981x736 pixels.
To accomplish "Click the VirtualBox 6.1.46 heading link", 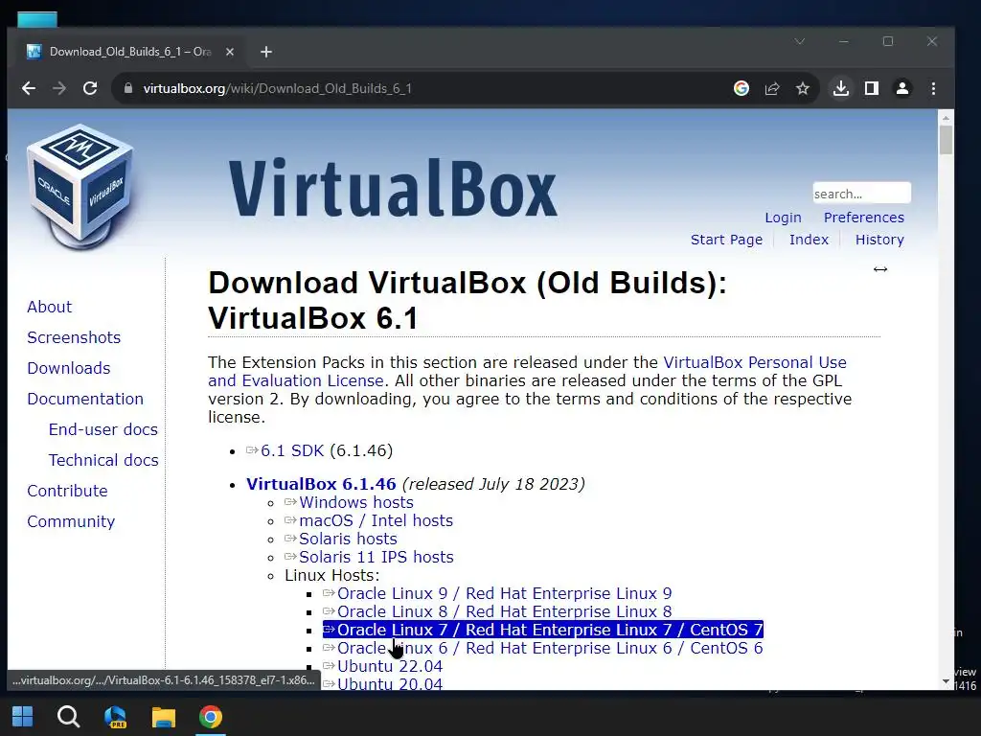I will [x=321, y=484].
